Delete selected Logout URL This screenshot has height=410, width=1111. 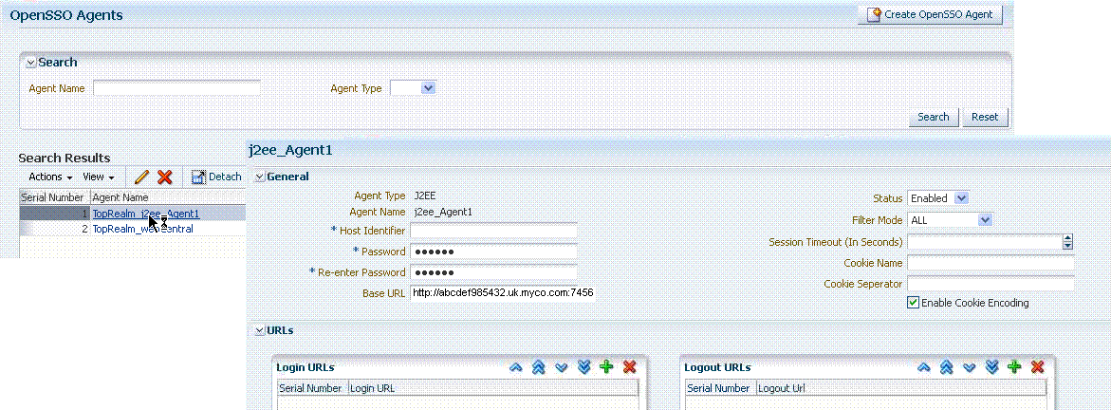click(1037, 367)
